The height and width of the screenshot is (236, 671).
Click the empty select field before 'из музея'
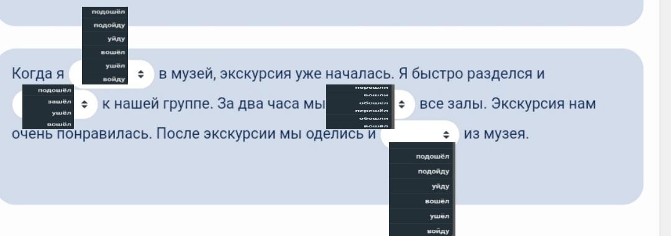[x=419, y=135]
